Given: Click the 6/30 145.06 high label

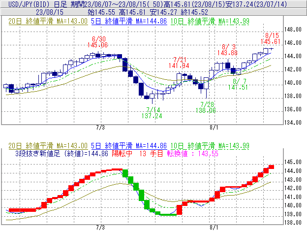Looking at the screenshot, I should click(97, 42).
